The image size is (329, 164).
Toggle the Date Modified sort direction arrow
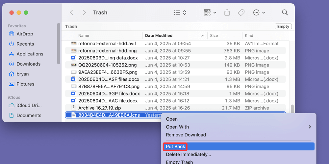(203, 36)
